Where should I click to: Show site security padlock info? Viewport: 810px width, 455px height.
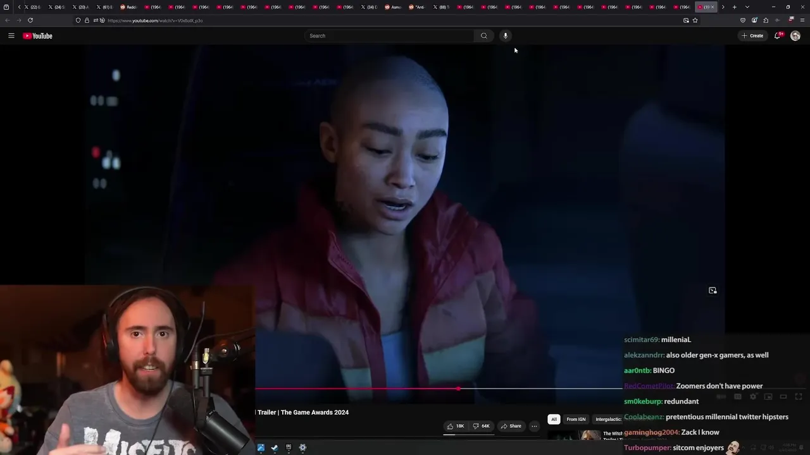click(x=87, y=20)
